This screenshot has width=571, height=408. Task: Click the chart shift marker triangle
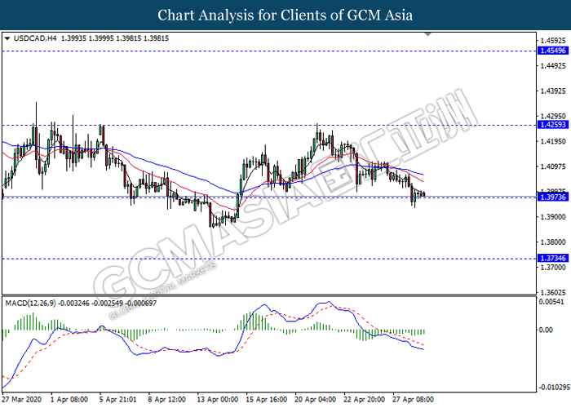click(428, 34)
